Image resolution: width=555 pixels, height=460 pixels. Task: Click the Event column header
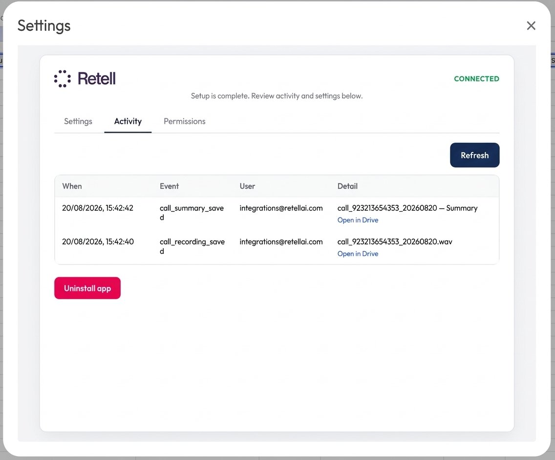pyautogui.click(x=169, y=186)
